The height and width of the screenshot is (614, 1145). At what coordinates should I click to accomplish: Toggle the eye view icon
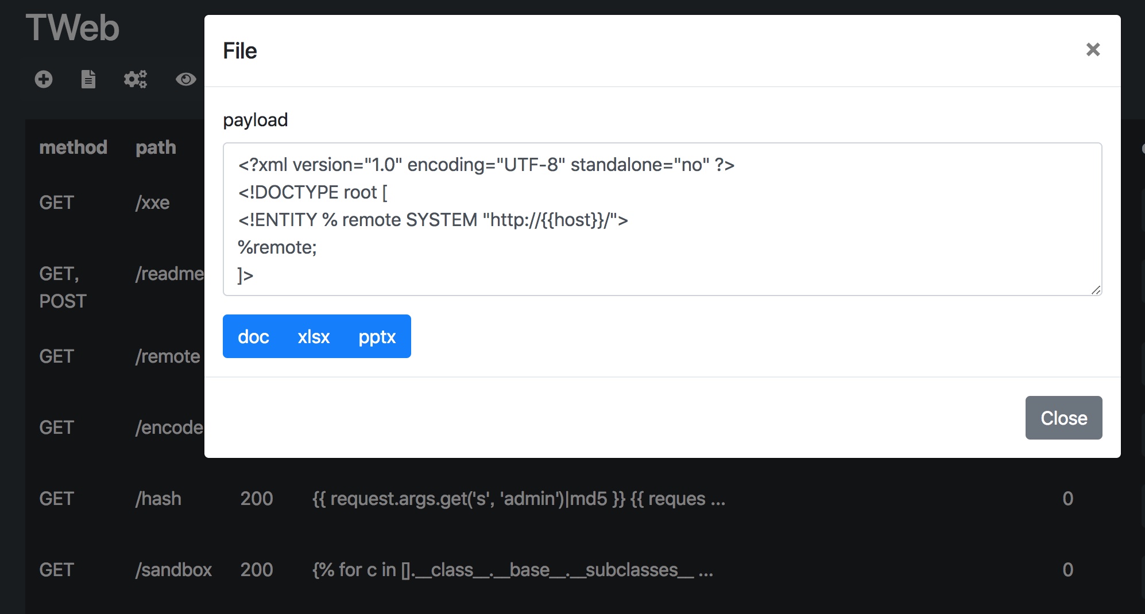point(185,79)
